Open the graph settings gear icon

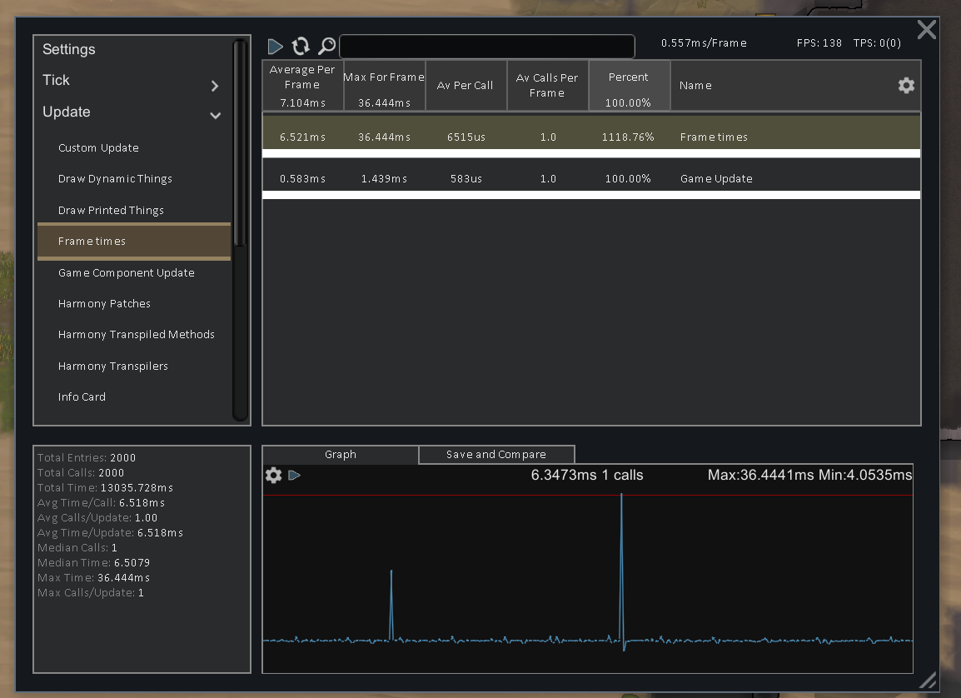click(x=274, y=475)
